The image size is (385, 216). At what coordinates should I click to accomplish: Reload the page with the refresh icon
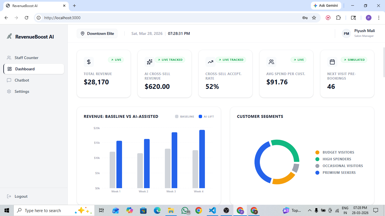pos(26,18)
